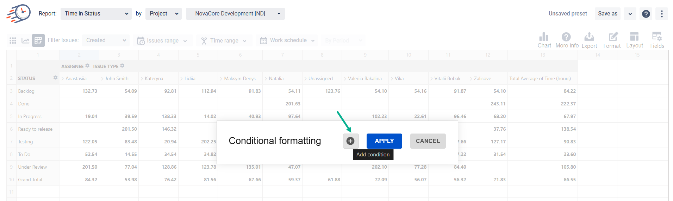Switch to the grid view icon
The width and height of the screenshot is (673, 201).
(13, 40)
